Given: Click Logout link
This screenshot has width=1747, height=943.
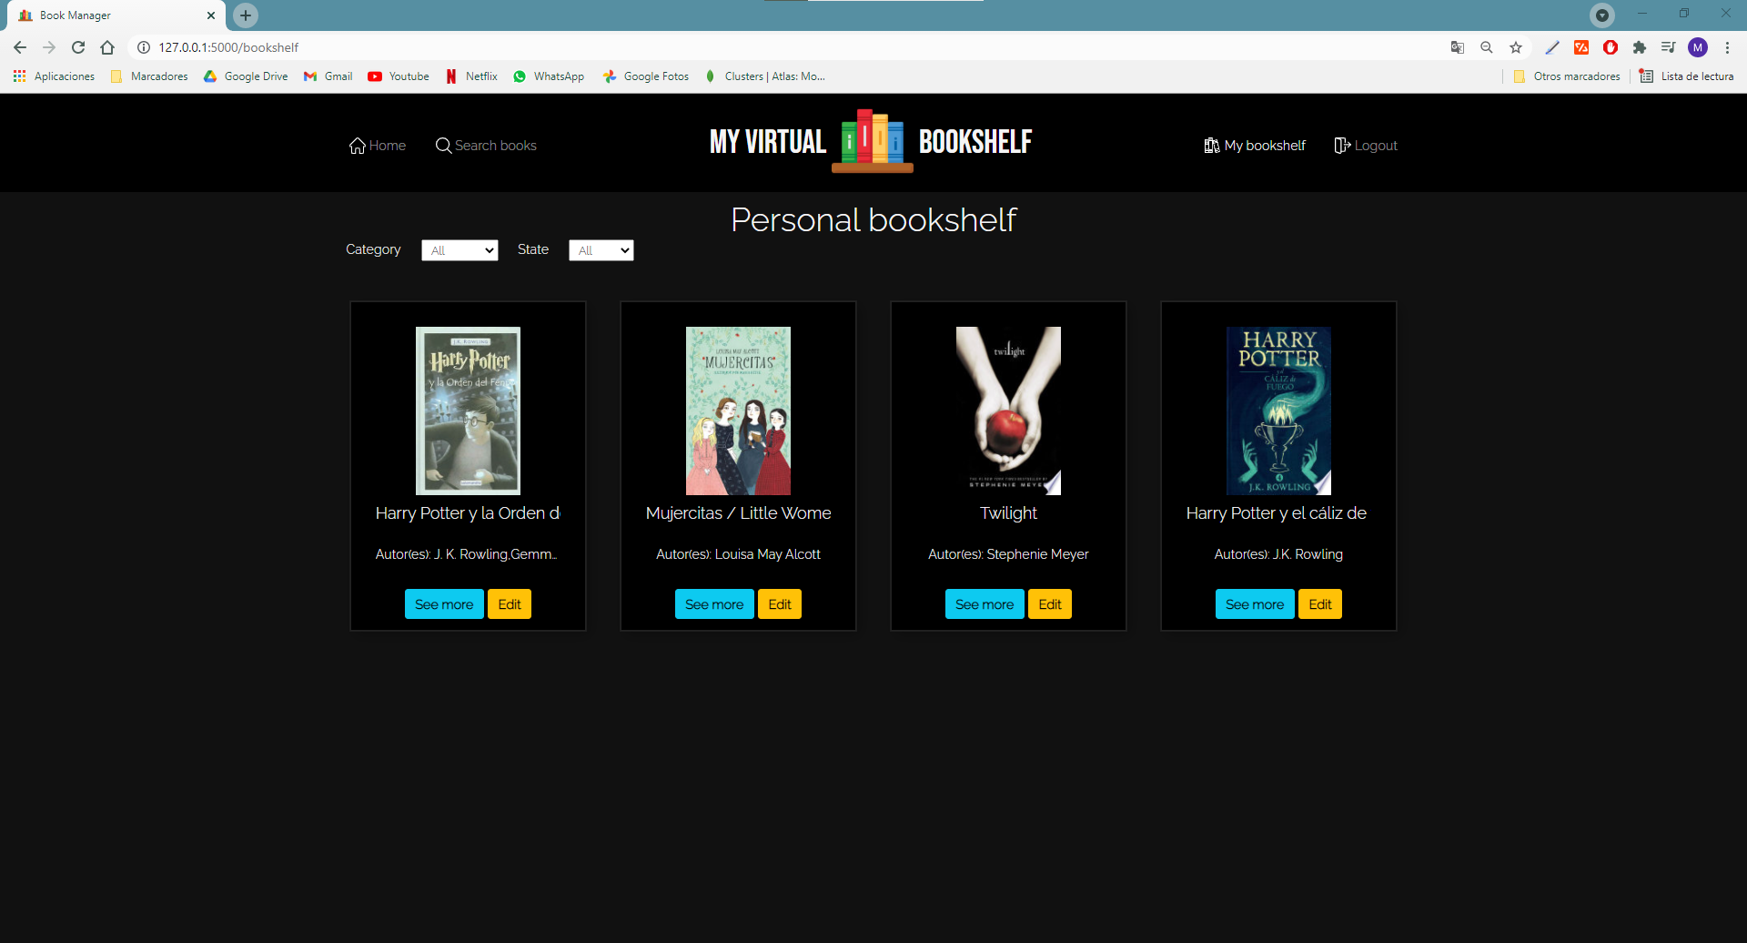Looking at the screenshot, I should click(x=1365, y=146).
